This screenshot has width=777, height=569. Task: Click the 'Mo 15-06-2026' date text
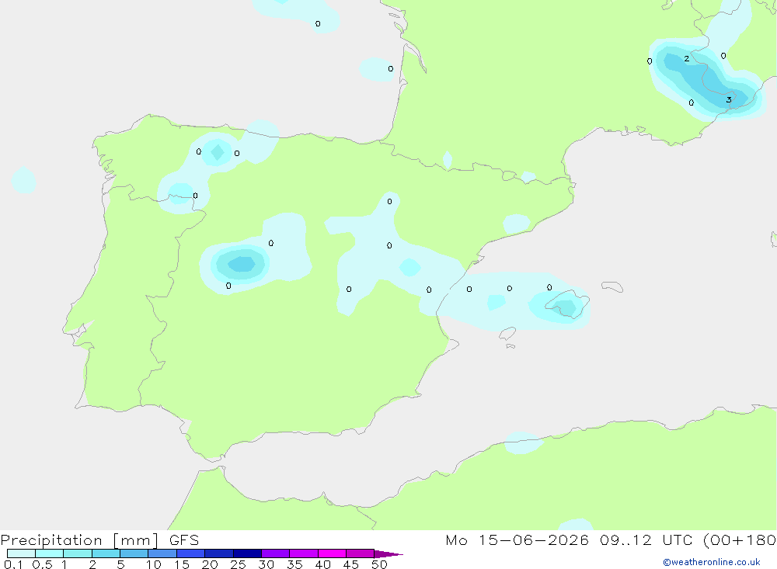point(517,540)
